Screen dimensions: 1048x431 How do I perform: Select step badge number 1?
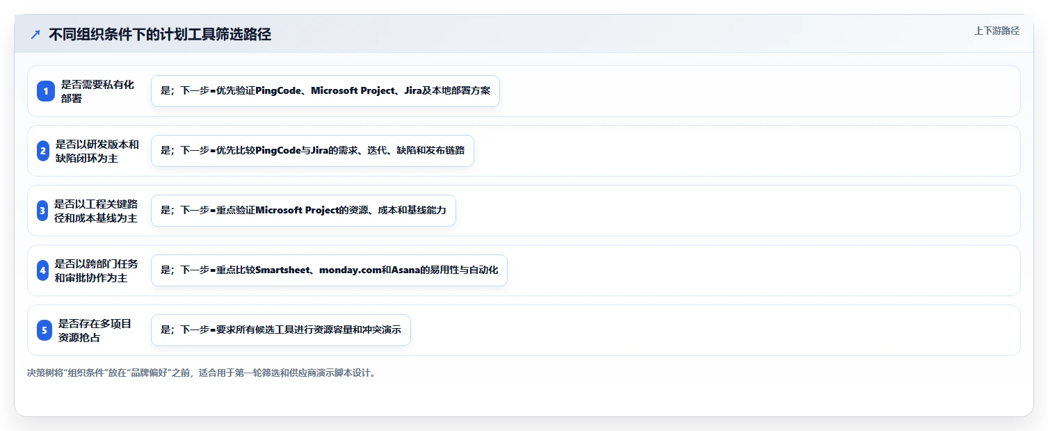(x=45, y=91)
